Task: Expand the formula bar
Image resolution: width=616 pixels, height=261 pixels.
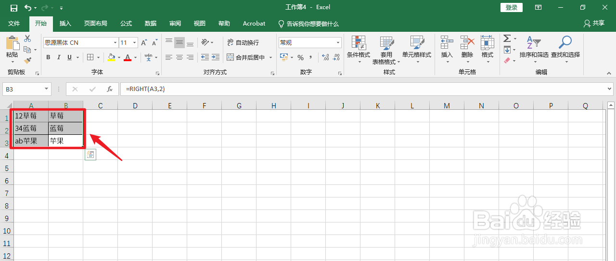Action: pyautogui.click(x=610, y=89)
